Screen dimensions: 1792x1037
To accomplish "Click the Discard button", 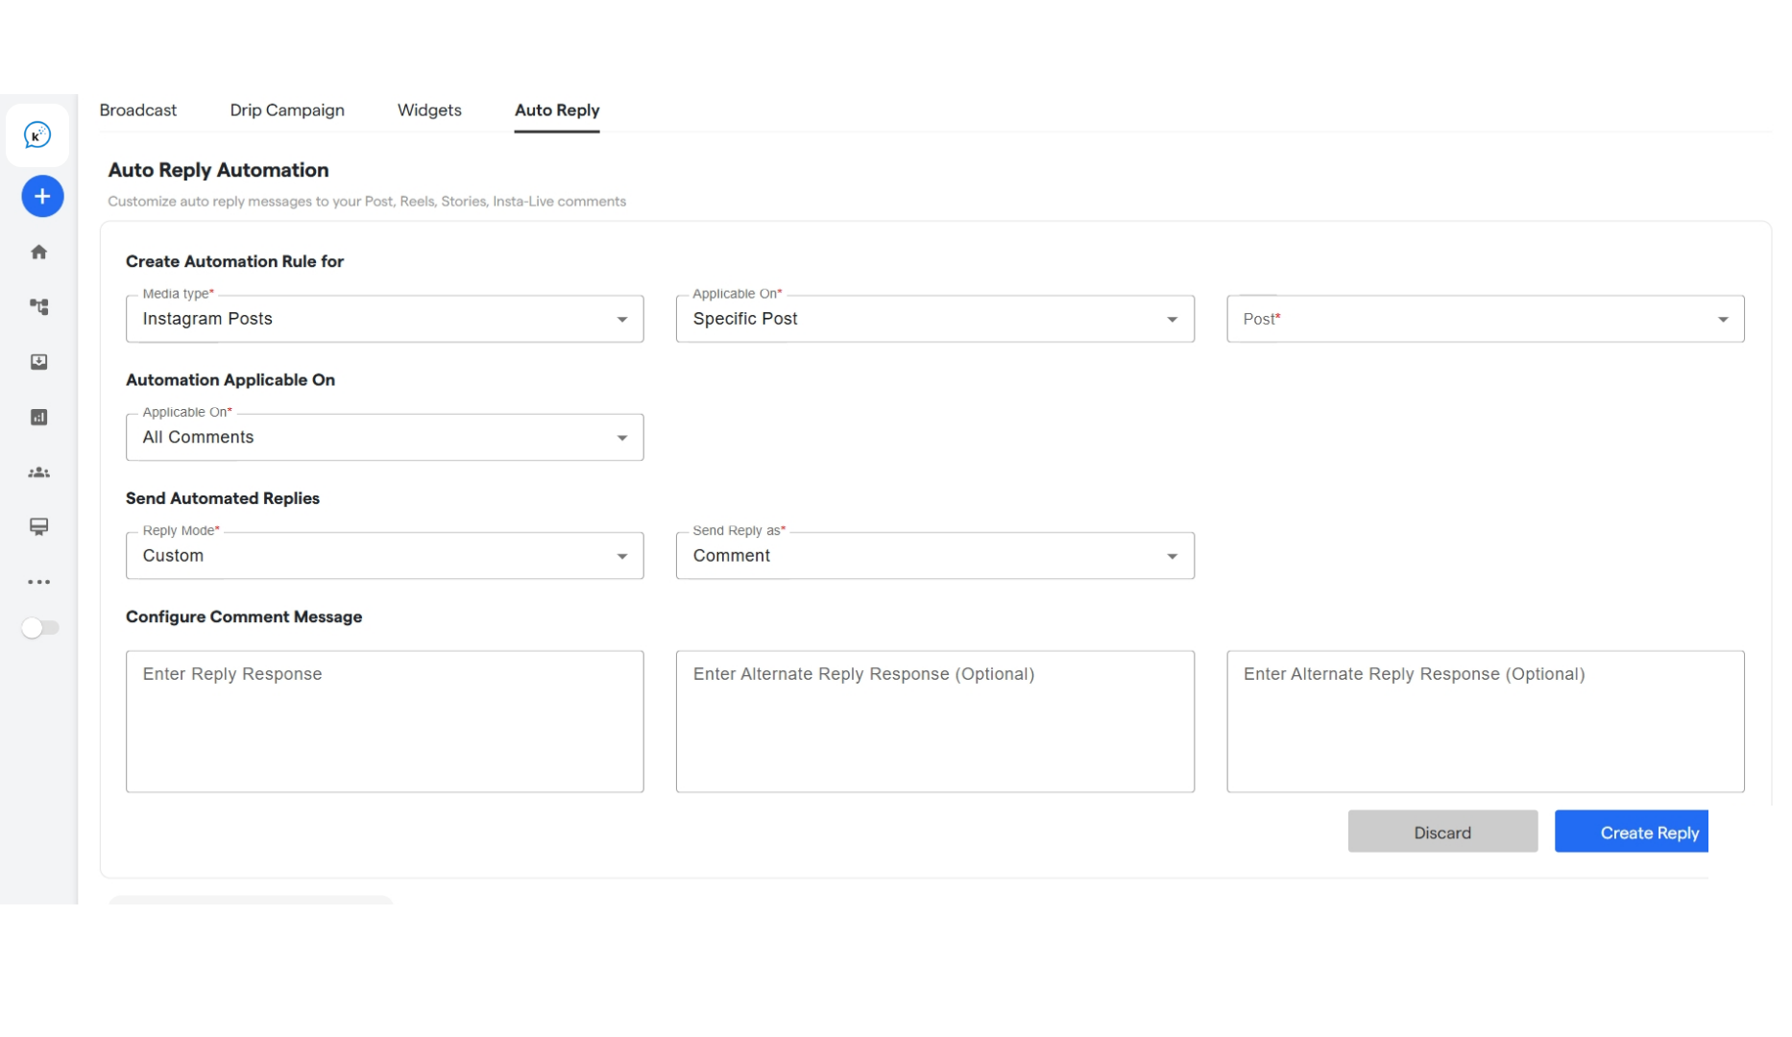I will point(1442,832).
